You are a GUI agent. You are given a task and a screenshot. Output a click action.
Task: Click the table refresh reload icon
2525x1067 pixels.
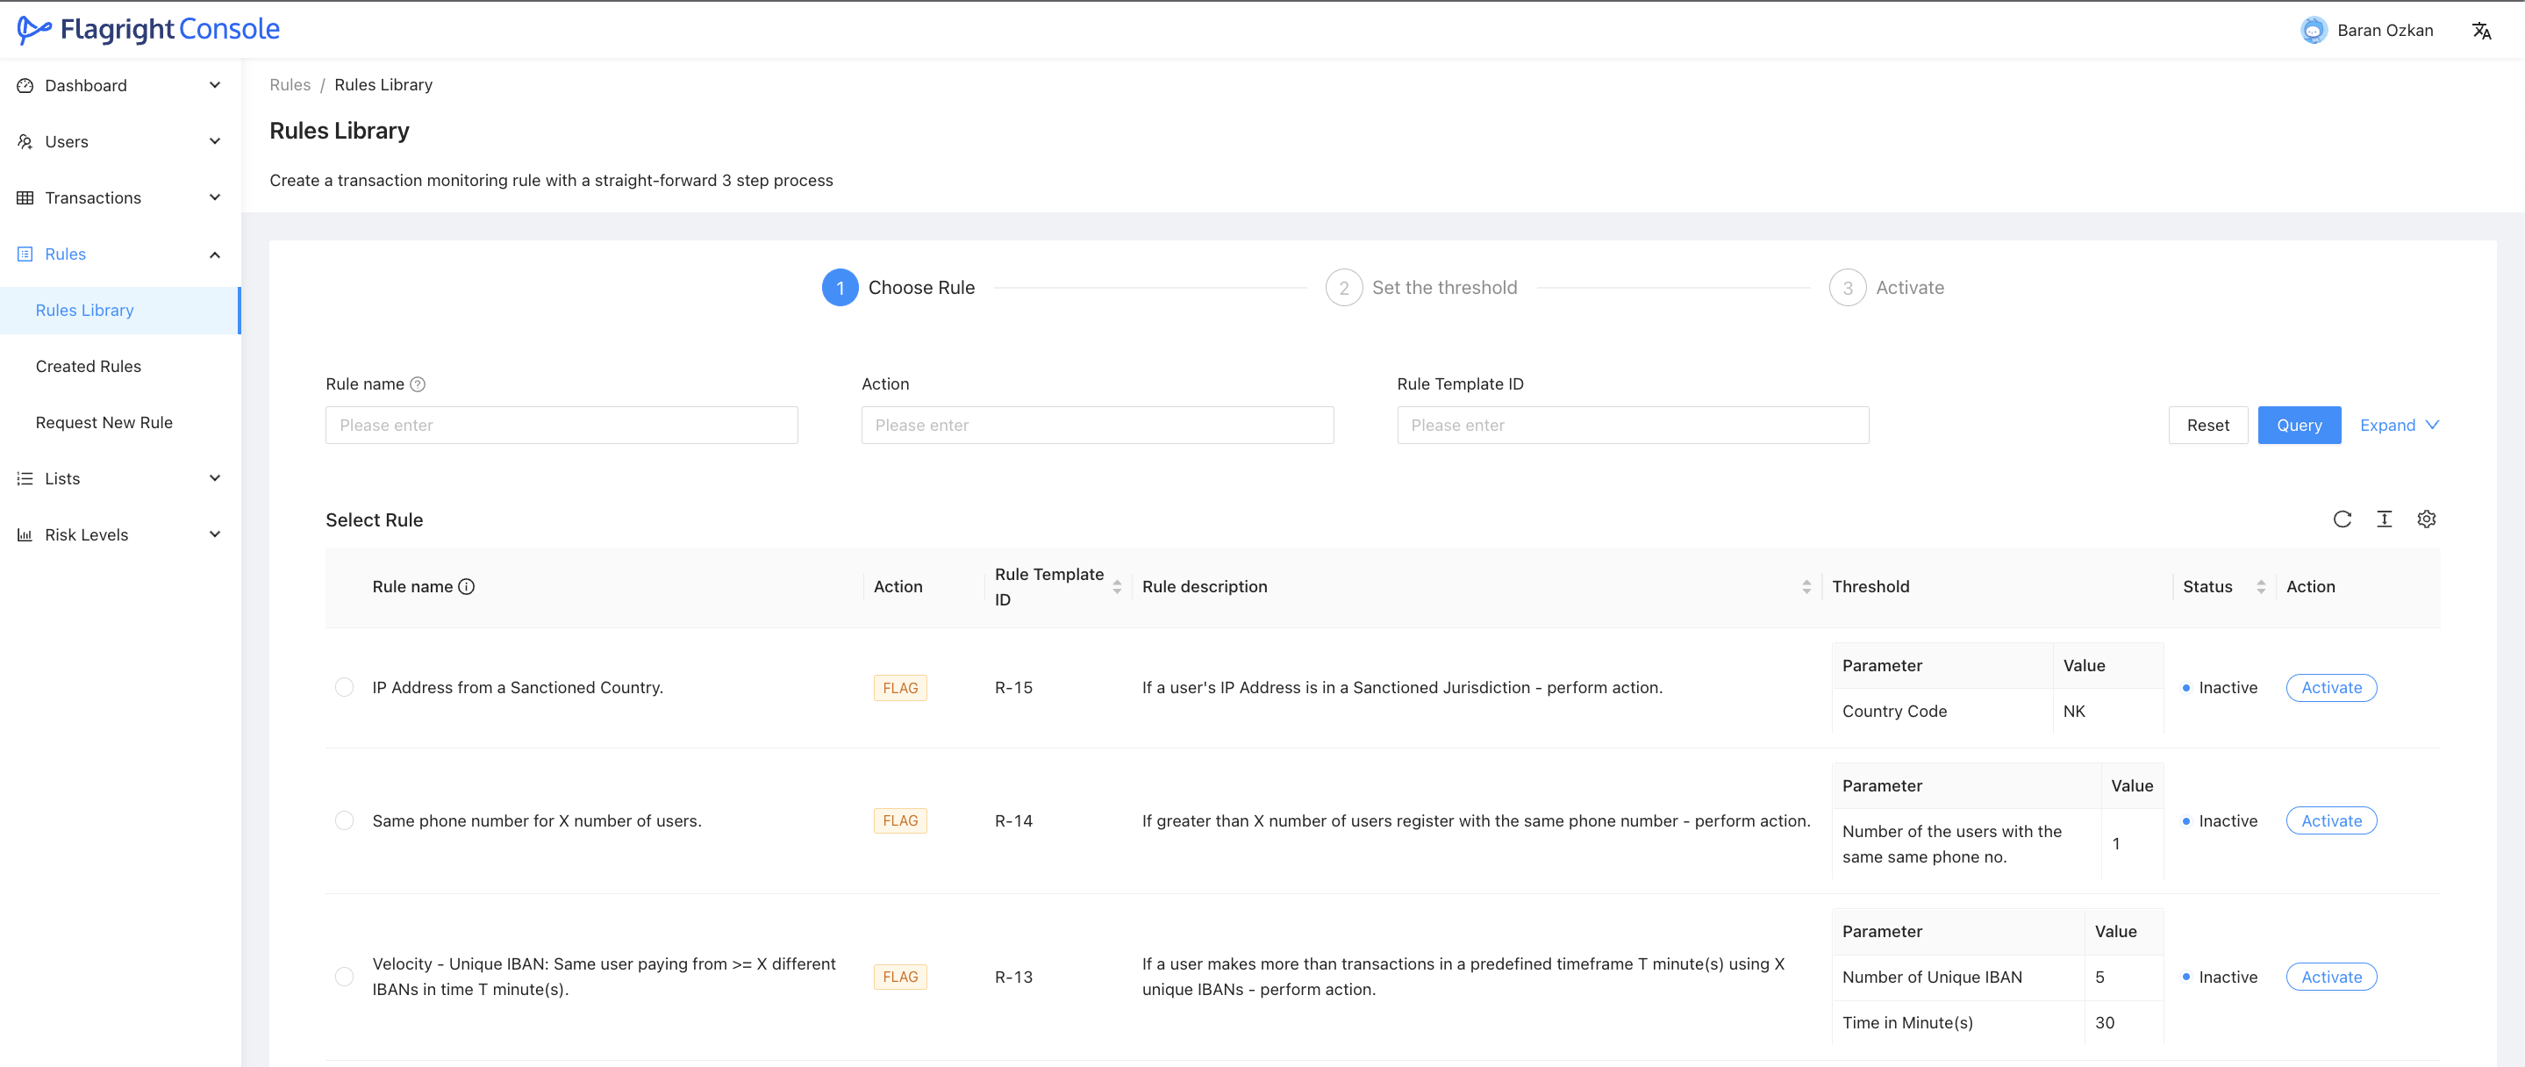point(2342,519)
